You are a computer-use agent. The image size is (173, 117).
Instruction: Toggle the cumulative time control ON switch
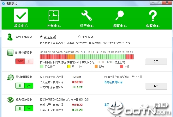coord(24,86)
